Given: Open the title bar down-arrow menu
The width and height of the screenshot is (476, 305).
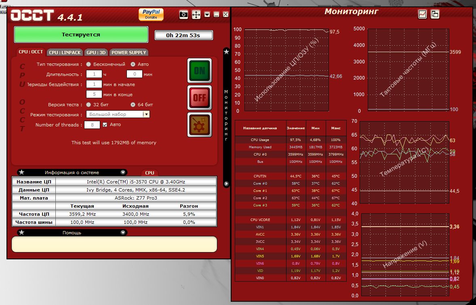Looking at the screenshot, I should click(207, 14).
